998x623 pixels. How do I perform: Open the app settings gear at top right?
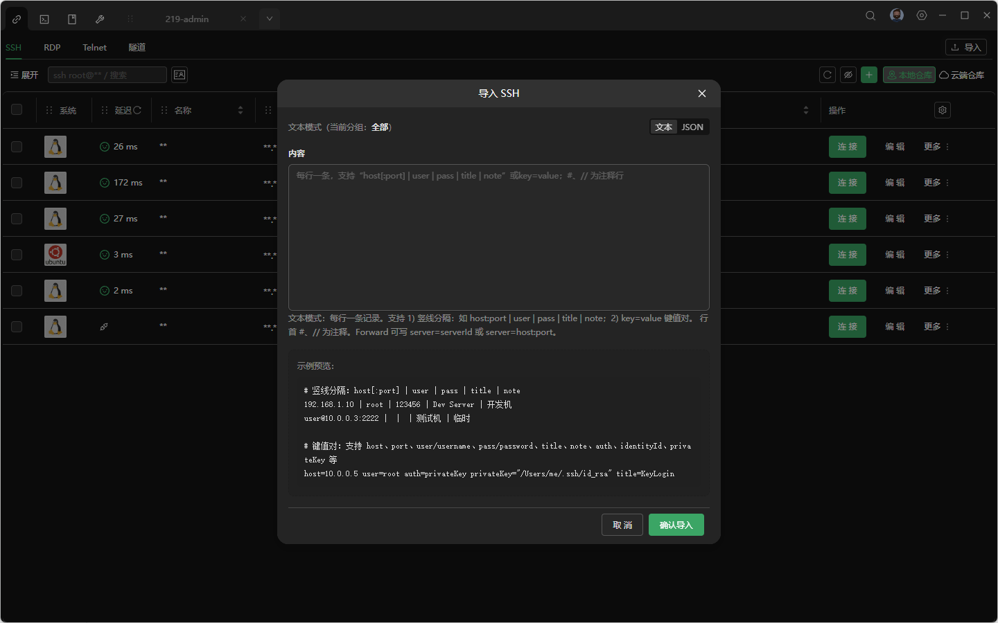[x=921, y=15]
